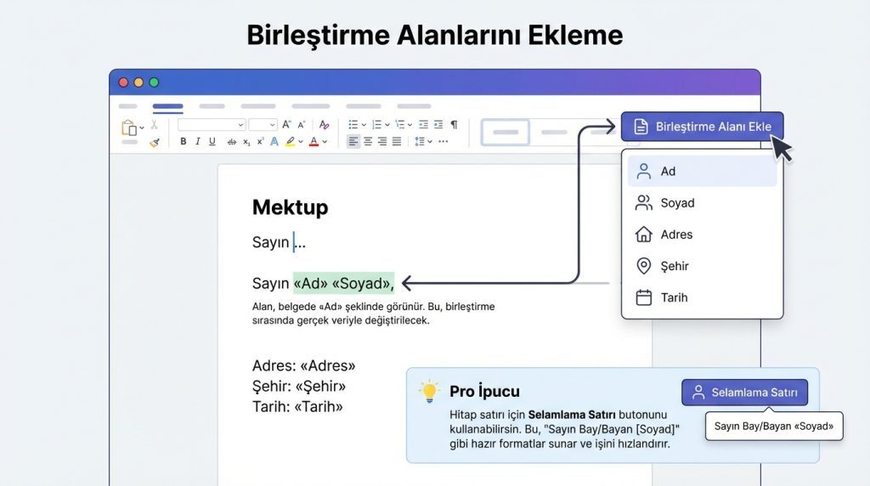
Task: Click the Increase Font Size icon
Action: click(286, 125)
